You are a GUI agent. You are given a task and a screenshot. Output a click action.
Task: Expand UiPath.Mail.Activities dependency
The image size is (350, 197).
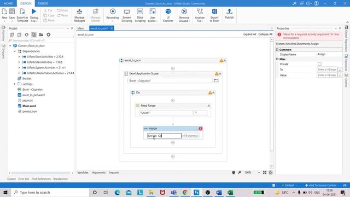(19, 62)
